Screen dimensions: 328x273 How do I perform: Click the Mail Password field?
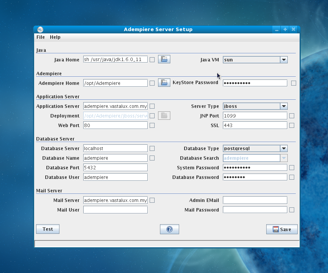[255, 210]
